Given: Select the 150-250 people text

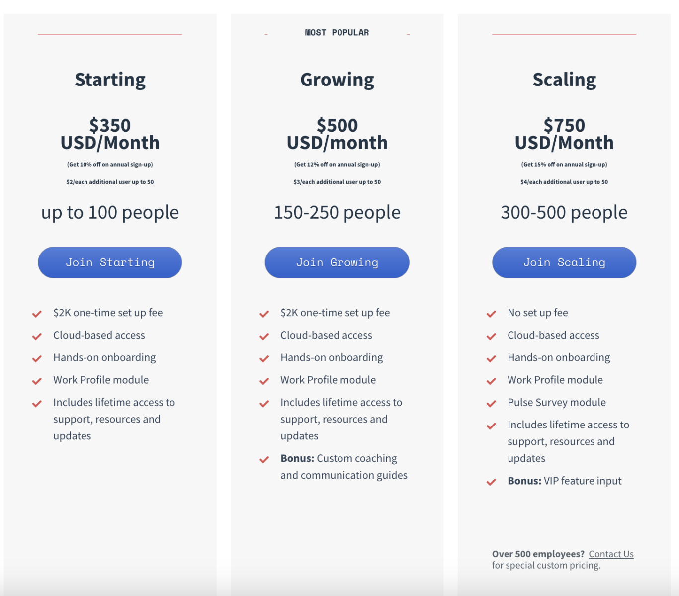Looking at the screenshot, I should click(337, 212).
